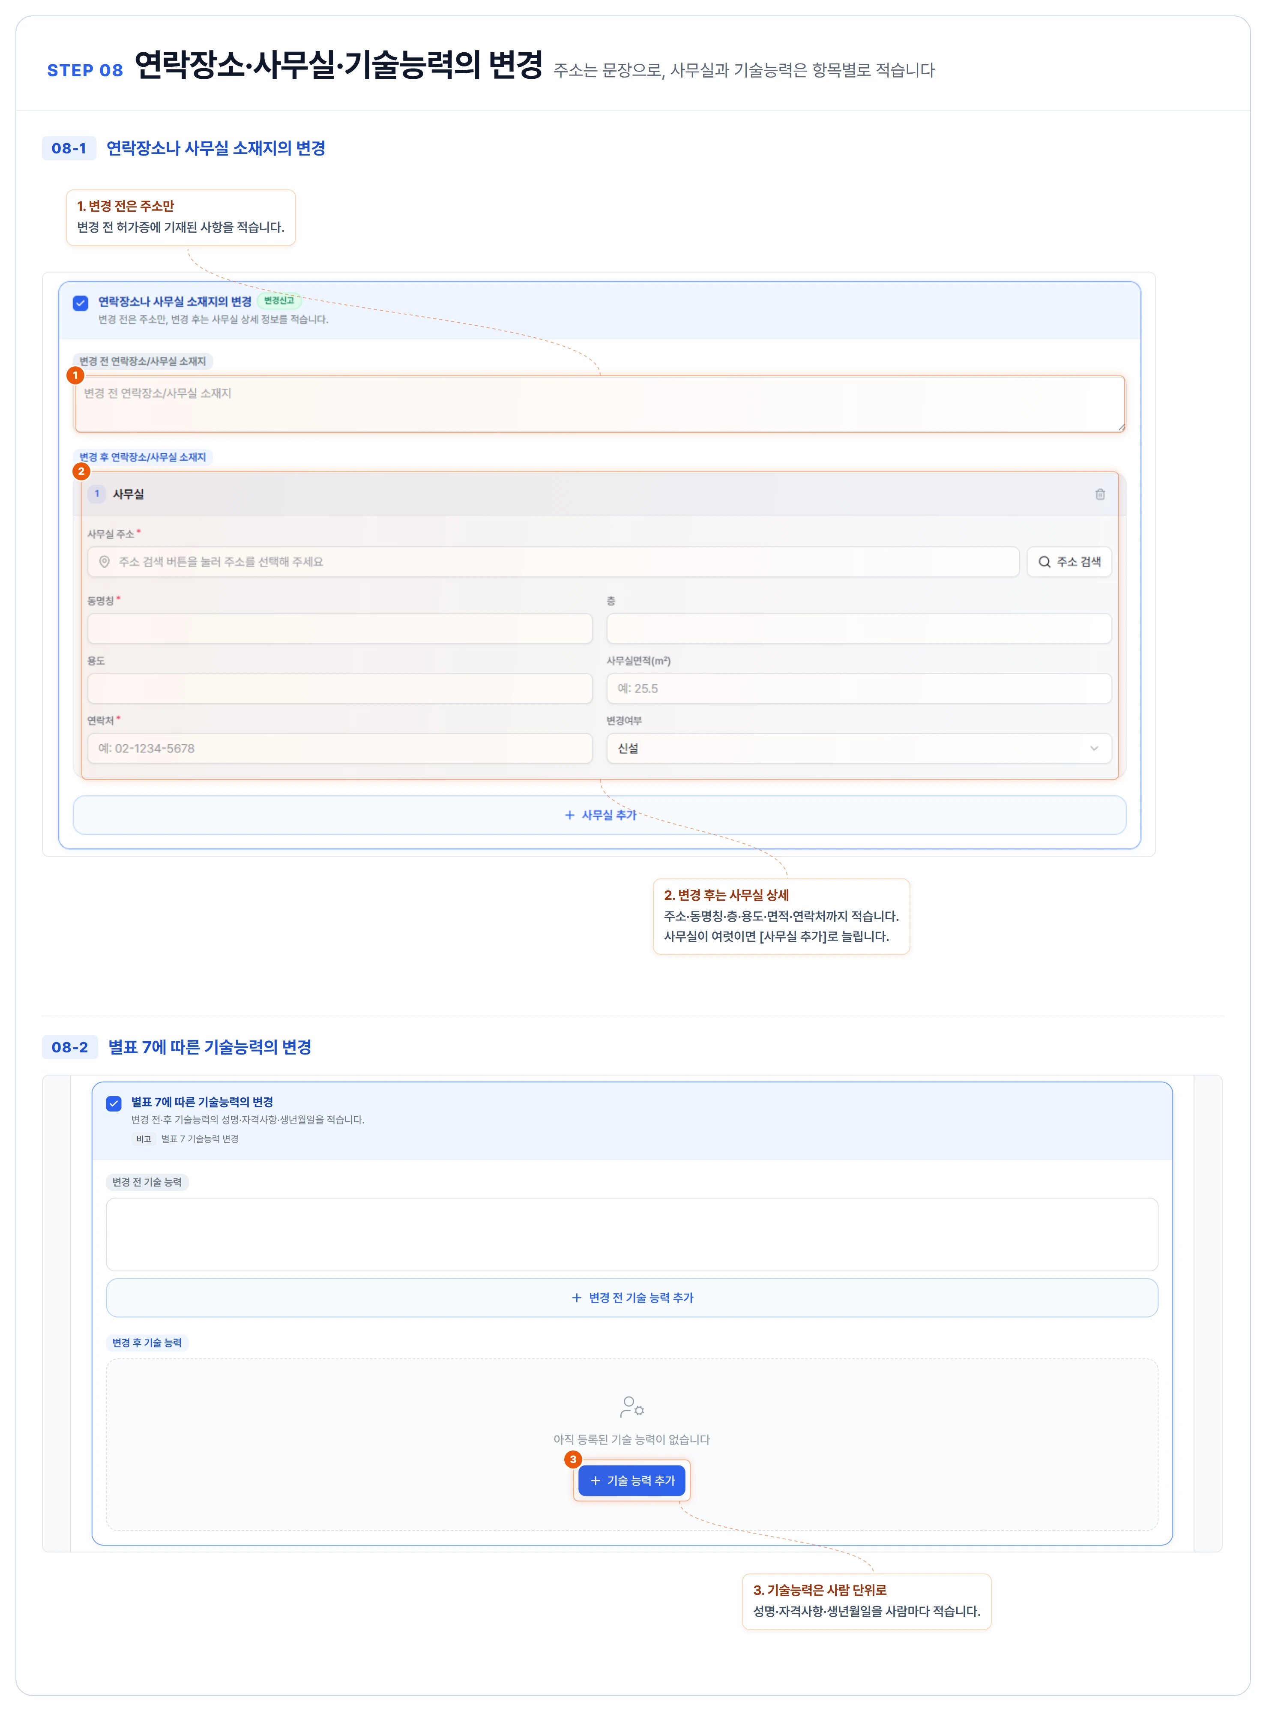
Task: Click the 별표 7 기술능력 변경 note text
Action: coord(199,1139)
